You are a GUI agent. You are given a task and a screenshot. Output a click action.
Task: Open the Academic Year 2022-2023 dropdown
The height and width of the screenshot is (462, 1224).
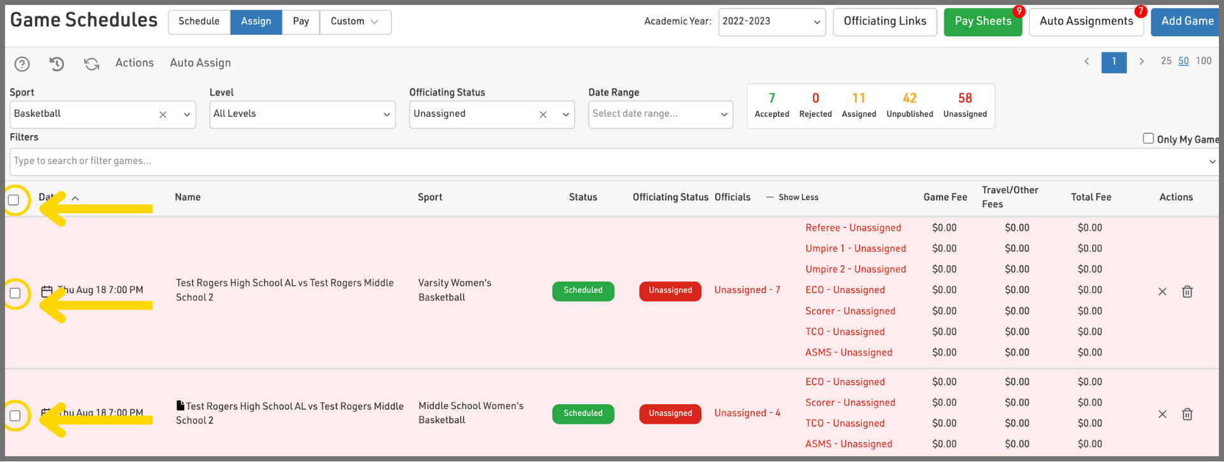tap(771, 22)
